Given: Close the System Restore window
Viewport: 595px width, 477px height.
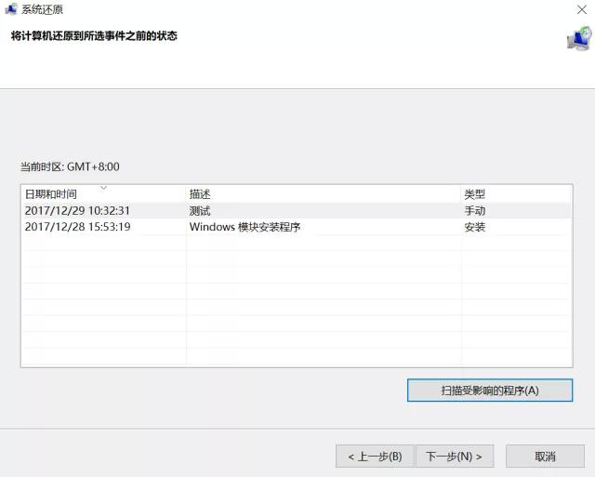Looking at the screenshot, I should pos(582,9).
